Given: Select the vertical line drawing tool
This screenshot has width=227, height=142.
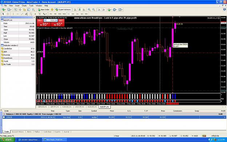Looking at the screenshot, I should tap(13, 14).
